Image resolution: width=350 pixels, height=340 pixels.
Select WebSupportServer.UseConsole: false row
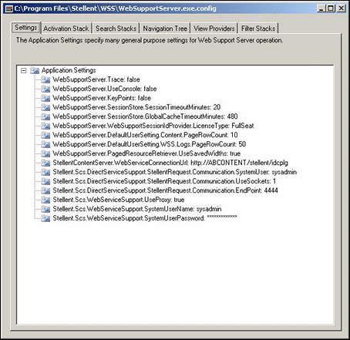105,89
